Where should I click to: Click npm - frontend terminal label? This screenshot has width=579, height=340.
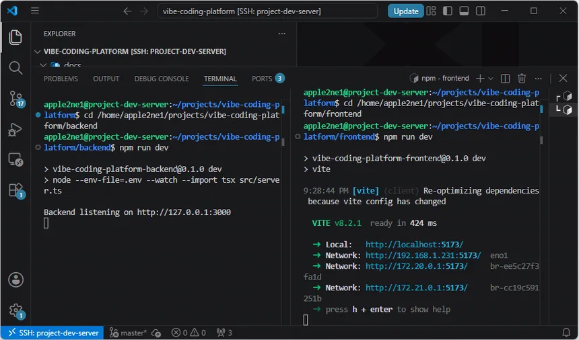[440, 78]
